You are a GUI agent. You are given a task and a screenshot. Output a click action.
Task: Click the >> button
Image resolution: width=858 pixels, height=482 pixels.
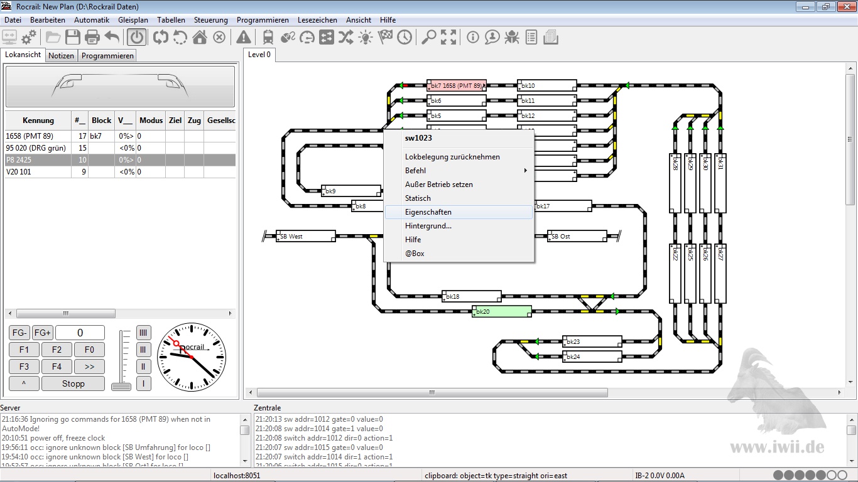click(x=90, y=367)
